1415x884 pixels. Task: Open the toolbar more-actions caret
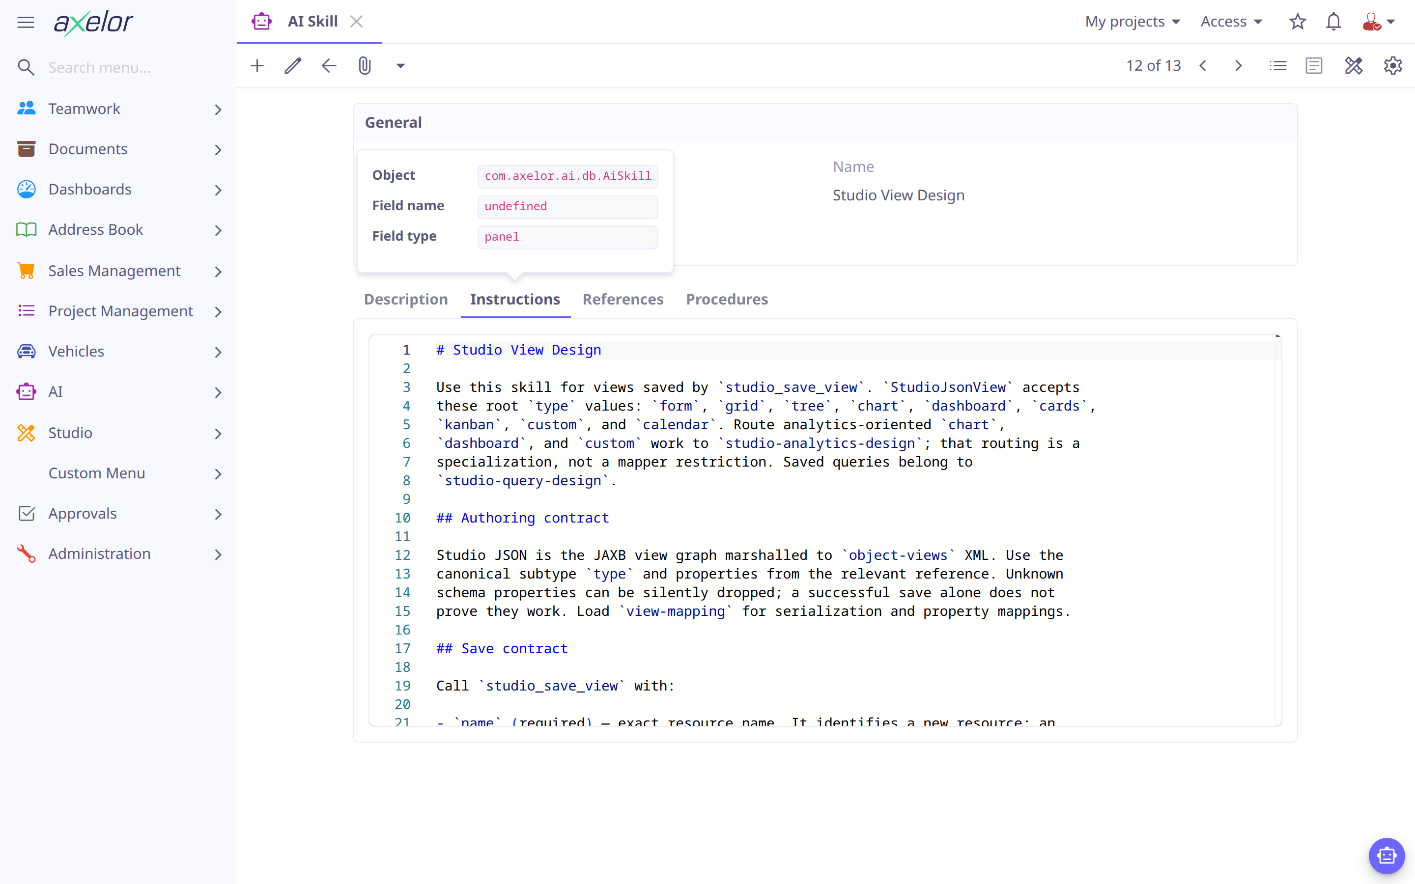400,66
